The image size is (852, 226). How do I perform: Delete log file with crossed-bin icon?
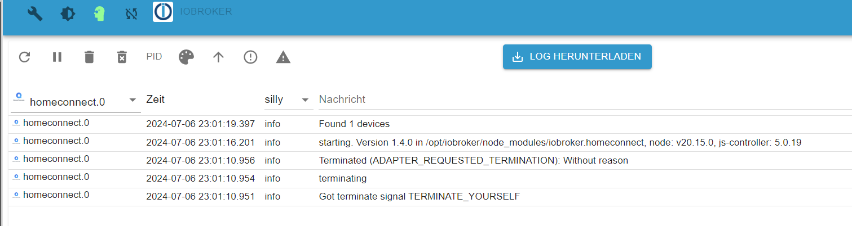coord(122,57)
